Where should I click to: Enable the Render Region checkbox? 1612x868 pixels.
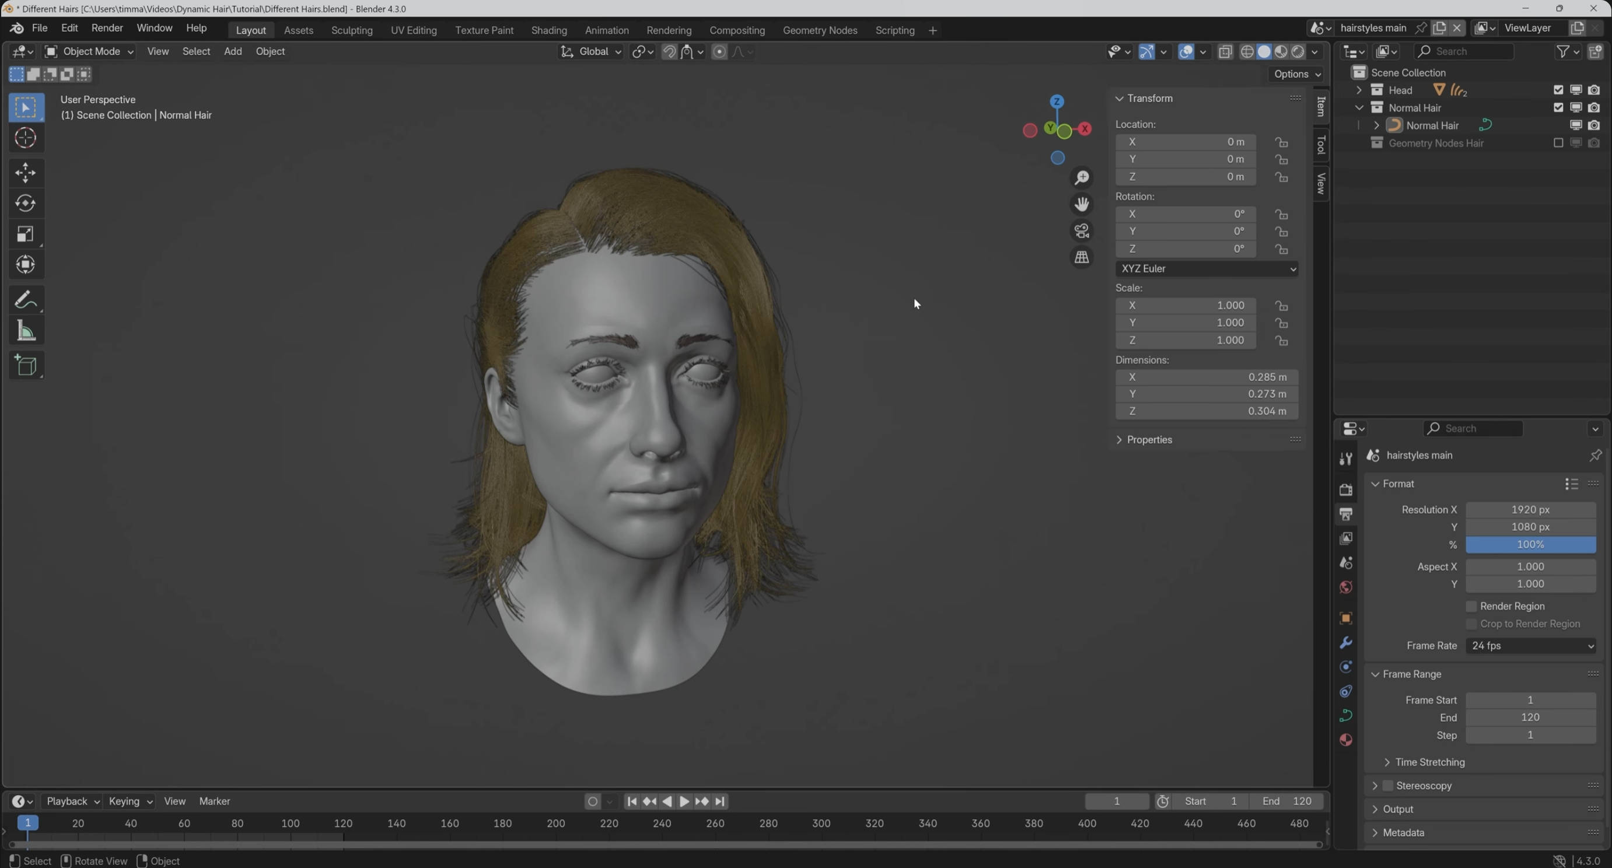coord(1472,605)
